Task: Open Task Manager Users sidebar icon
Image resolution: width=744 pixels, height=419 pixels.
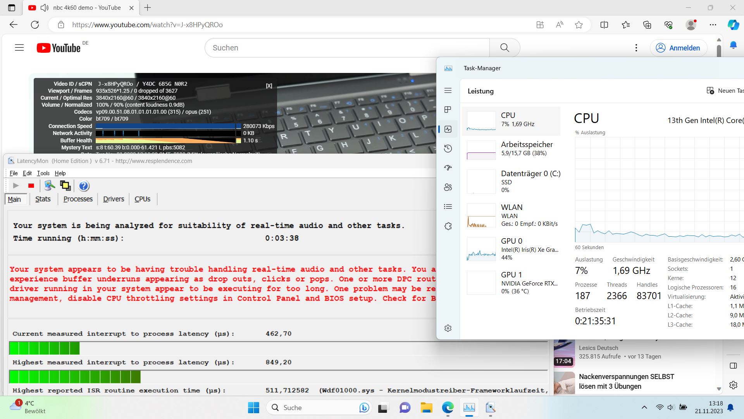Action: 448,187
